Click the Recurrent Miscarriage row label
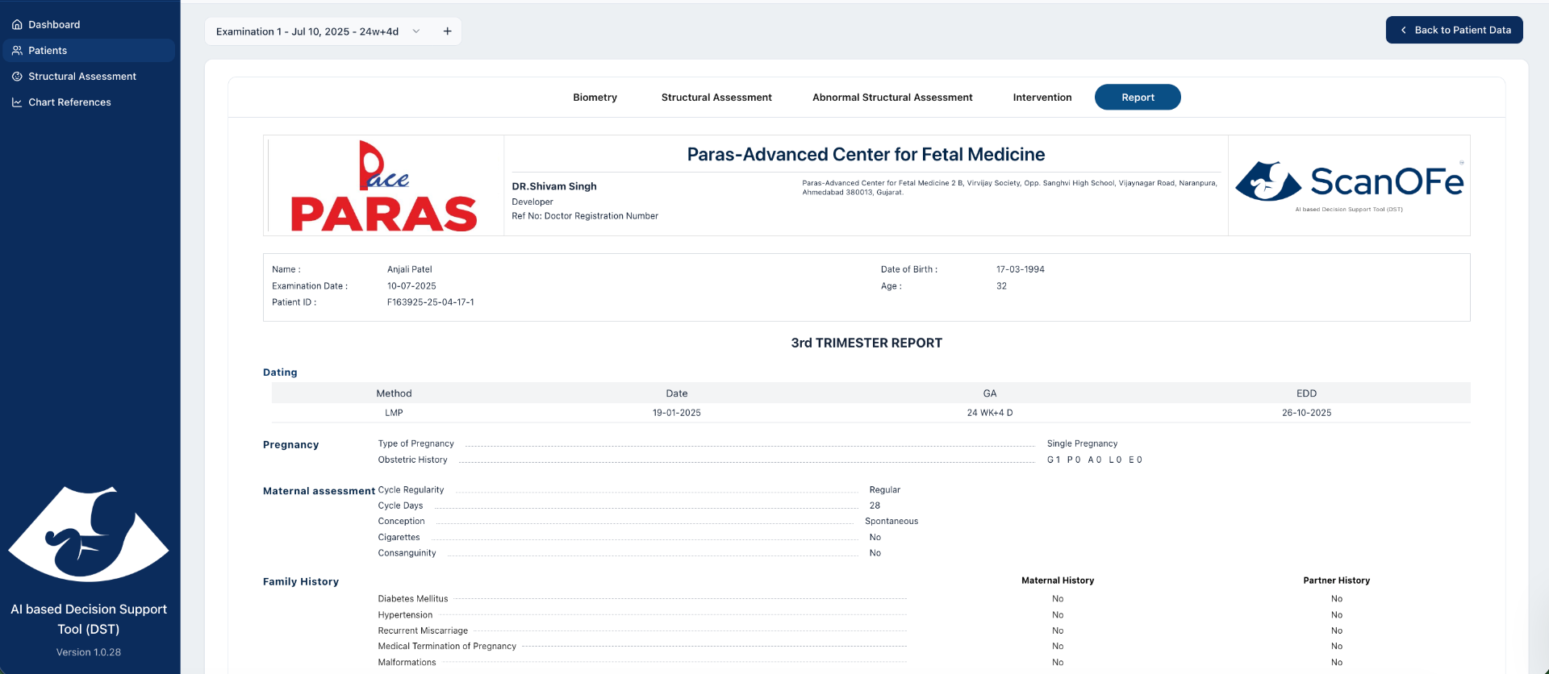The image size is (1549, 674). (423, 631)
